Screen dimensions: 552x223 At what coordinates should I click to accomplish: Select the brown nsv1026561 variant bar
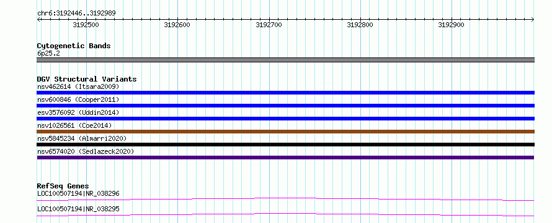tap(285, 132)
